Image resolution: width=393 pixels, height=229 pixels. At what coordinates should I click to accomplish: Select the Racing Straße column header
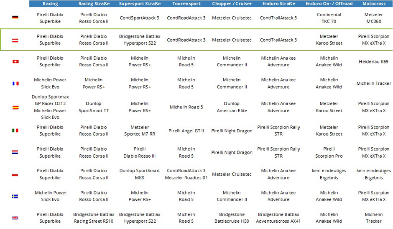94,4
